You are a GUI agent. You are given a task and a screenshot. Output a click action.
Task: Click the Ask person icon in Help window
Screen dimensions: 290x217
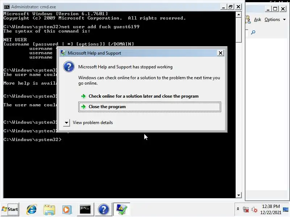(x=248, y=20)
